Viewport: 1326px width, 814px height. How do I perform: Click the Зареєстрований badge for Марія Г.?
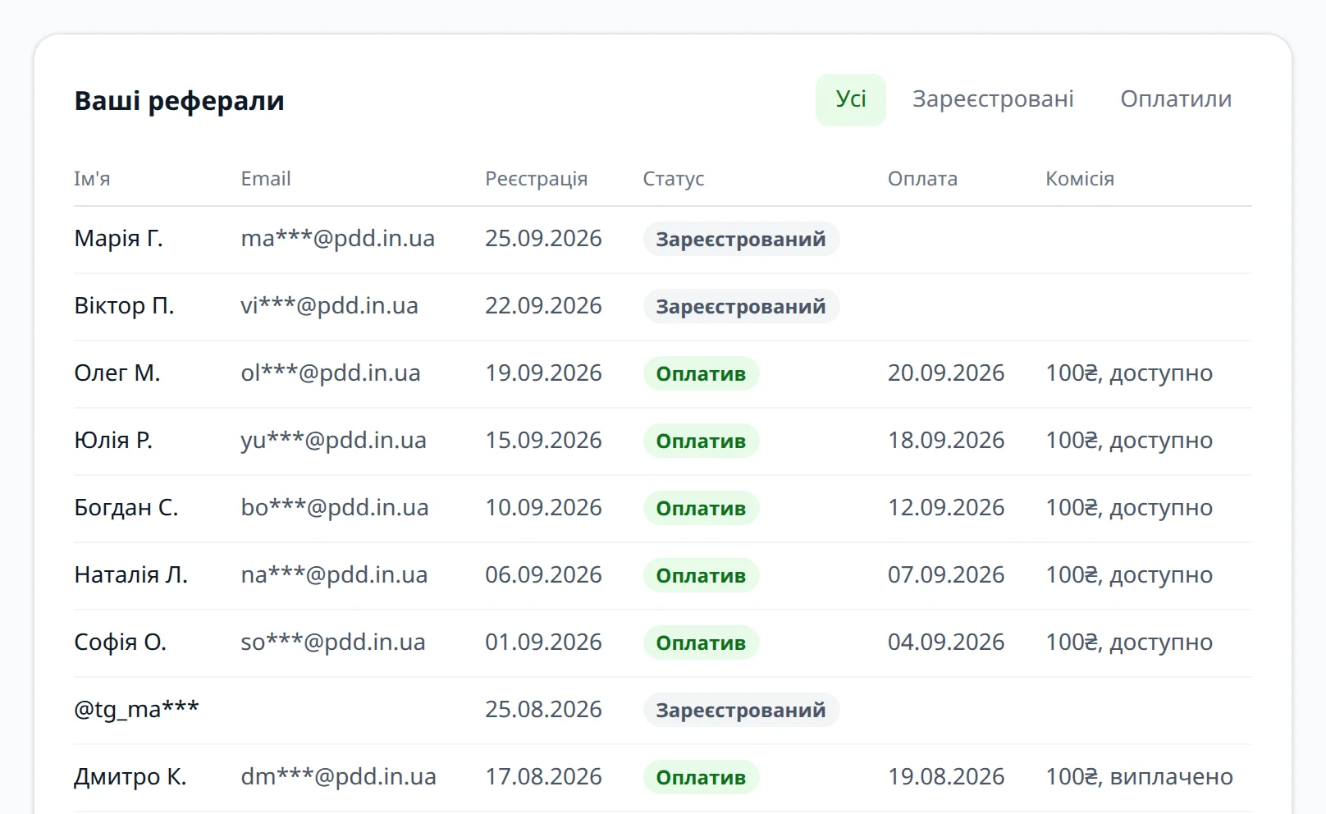[x=741, y=239]
